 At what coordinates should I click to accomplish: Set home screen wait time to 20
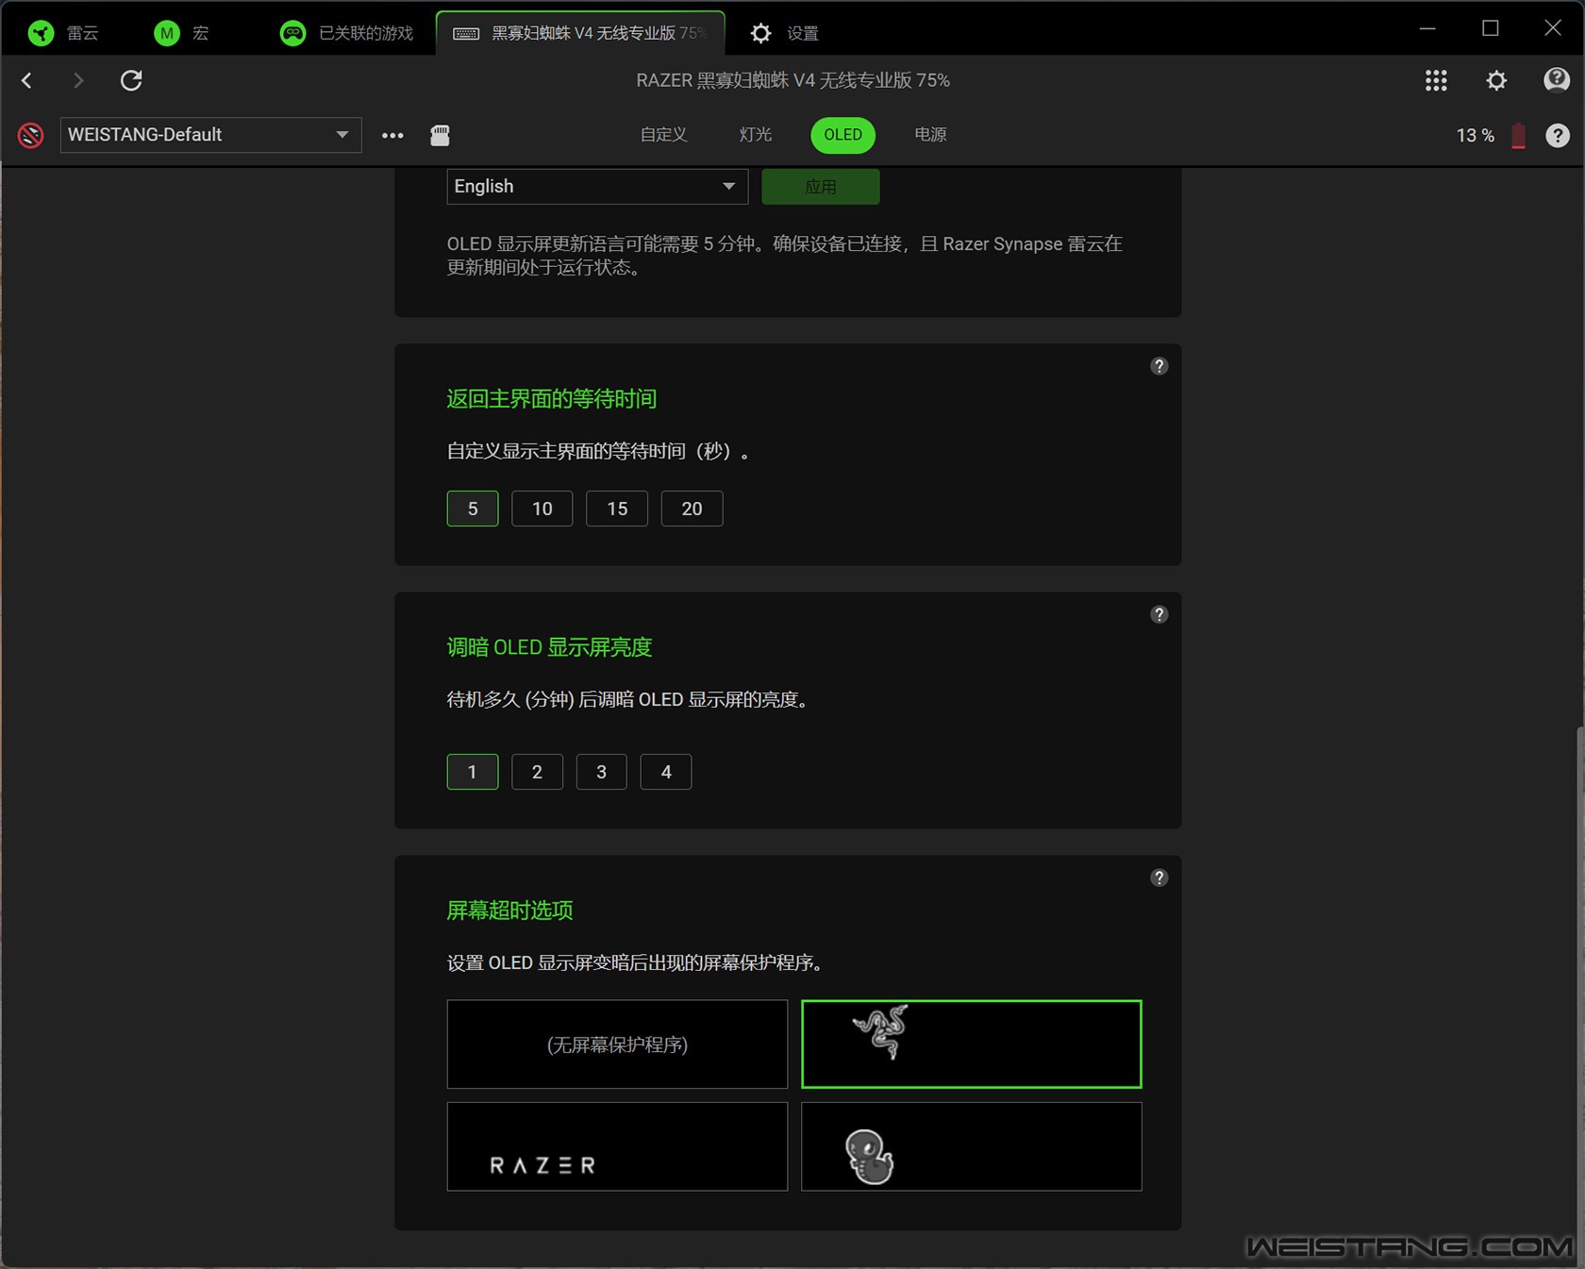tap(692, 509)
